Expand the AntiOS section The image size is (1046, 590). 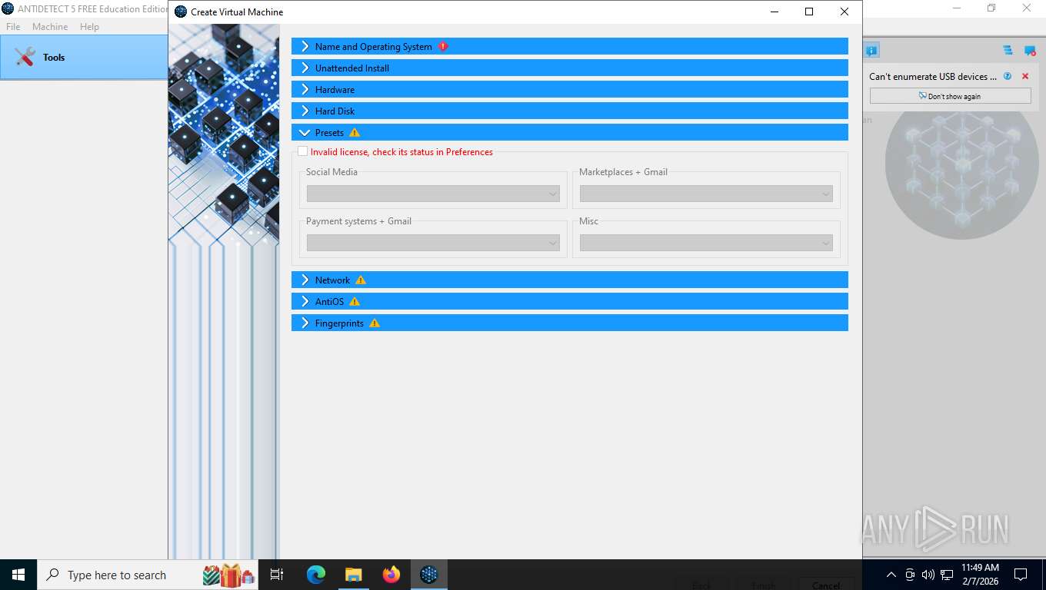pos(570,301)
